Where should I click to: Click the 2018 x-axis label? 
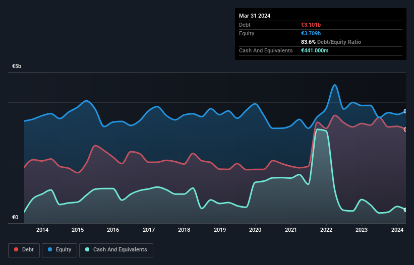point(184,230)
